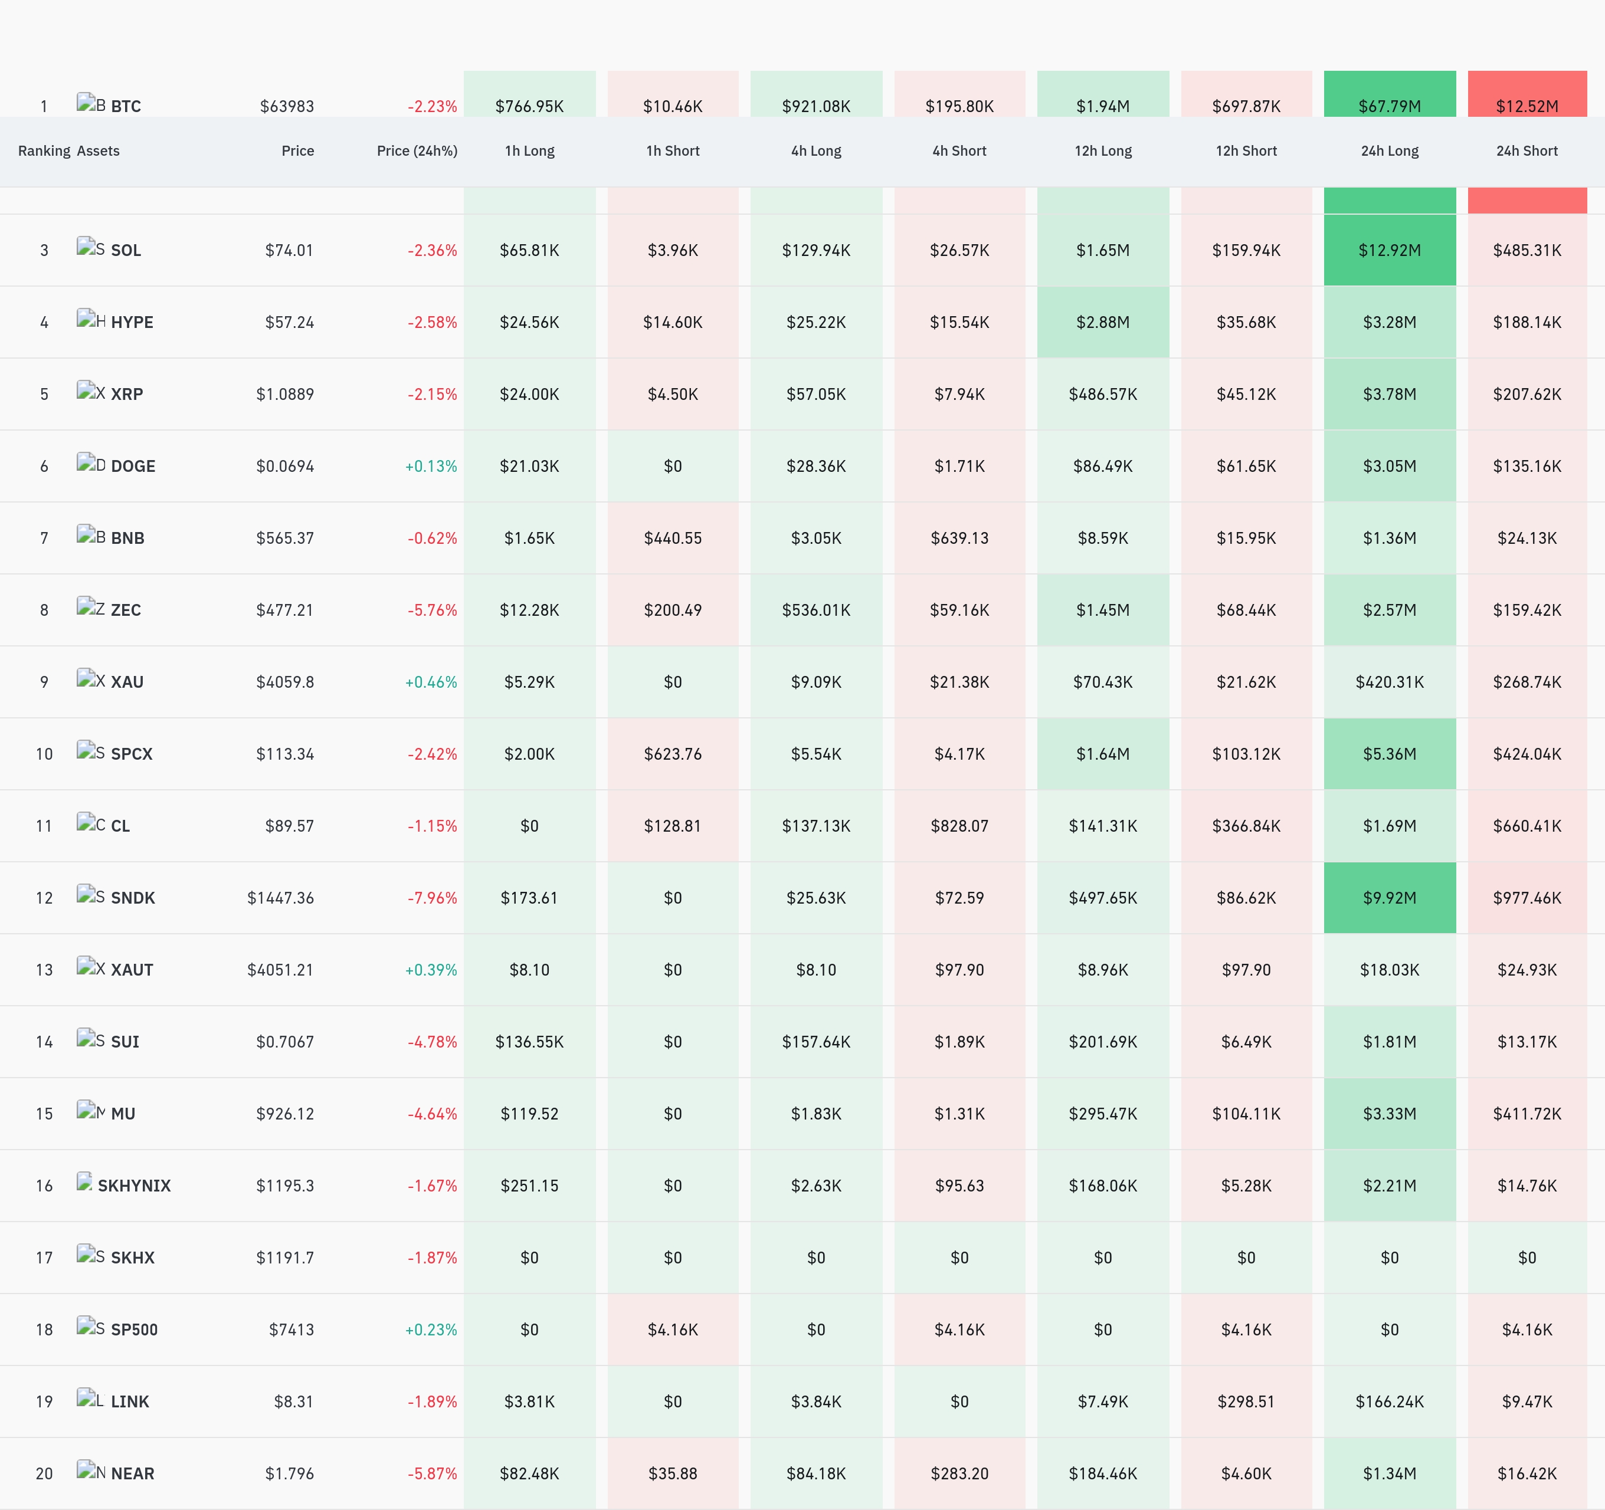The height and width of the screenshot is (1510, 1605).
Task: Select SNDK 24h Long $9.92M cell
Action: coord(1390,897)
